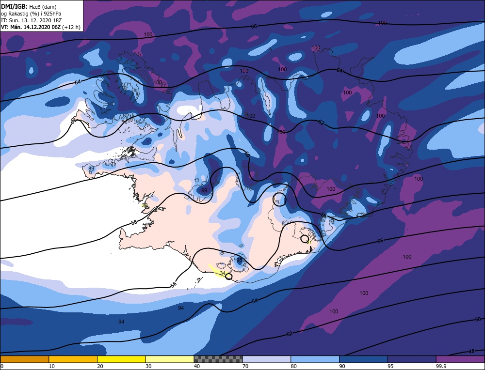Click the medium blue 90–95 legend swatch
The width and height of the screenshot is (485, 370).
click(x=363, y=359)
